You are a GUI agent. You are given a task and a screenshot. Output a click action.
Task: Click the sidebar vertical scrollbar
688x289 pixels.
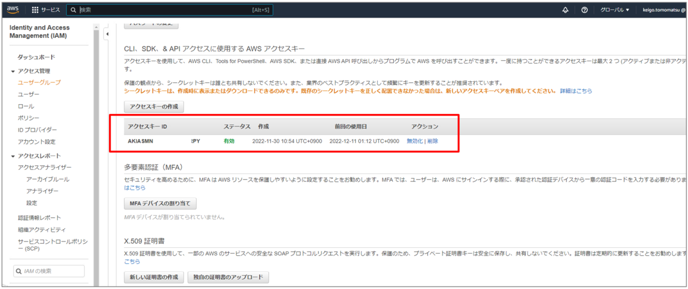click(x=96, y=155)
